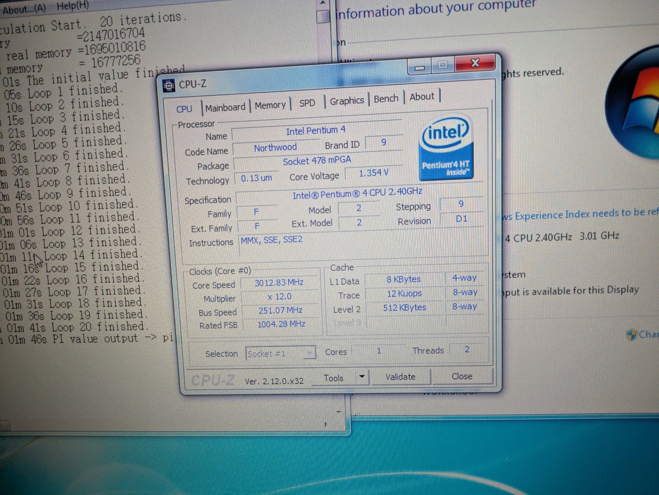Click the Validate button
This screenshot has width=659, height=495.
(400, 377)
